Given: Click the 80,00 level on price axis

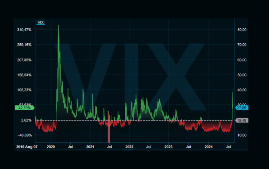Looking at the screenshot, I should (x=242, y=30).
